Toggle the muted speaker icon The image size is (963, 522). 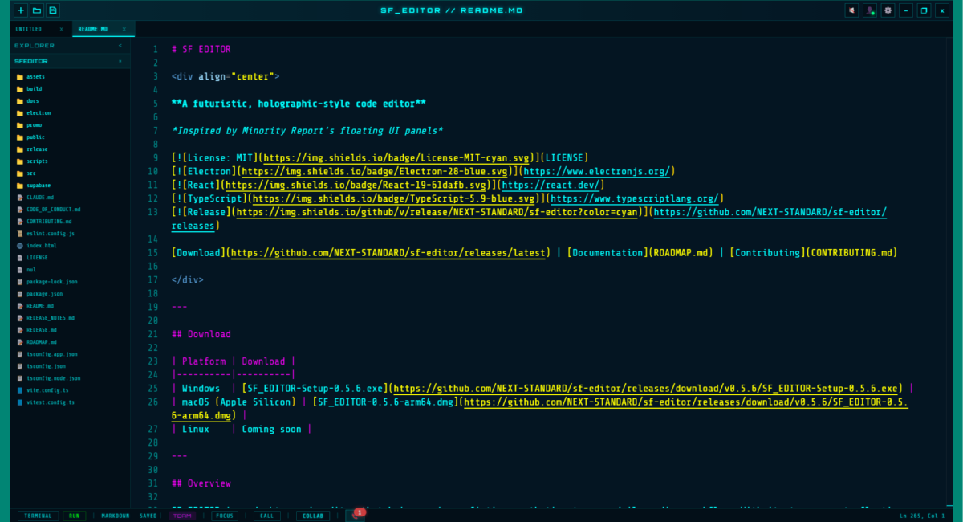[852, 10]
